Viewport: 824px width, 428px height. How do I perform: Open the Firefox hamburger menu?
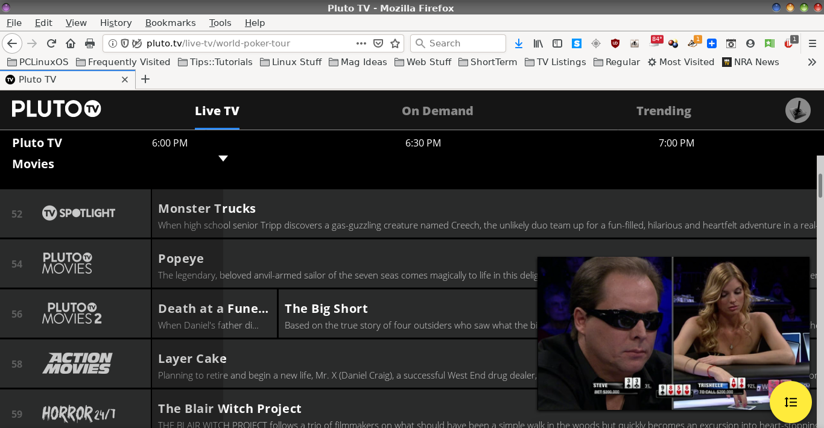tap(813, 43)
